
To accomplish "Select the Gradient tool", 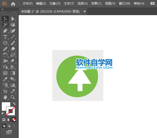I will (x=13, y=73).
